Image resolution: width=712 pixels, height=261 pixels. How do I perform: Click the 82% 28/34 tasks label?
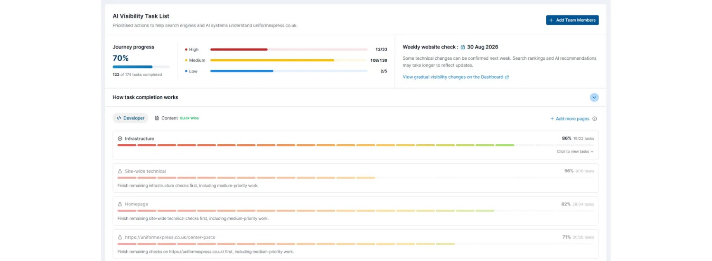(x=577, y=204)
